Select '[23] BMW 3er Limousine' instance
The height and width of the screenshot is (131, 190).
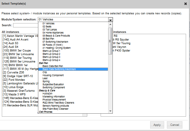click(x=18, y=54)
